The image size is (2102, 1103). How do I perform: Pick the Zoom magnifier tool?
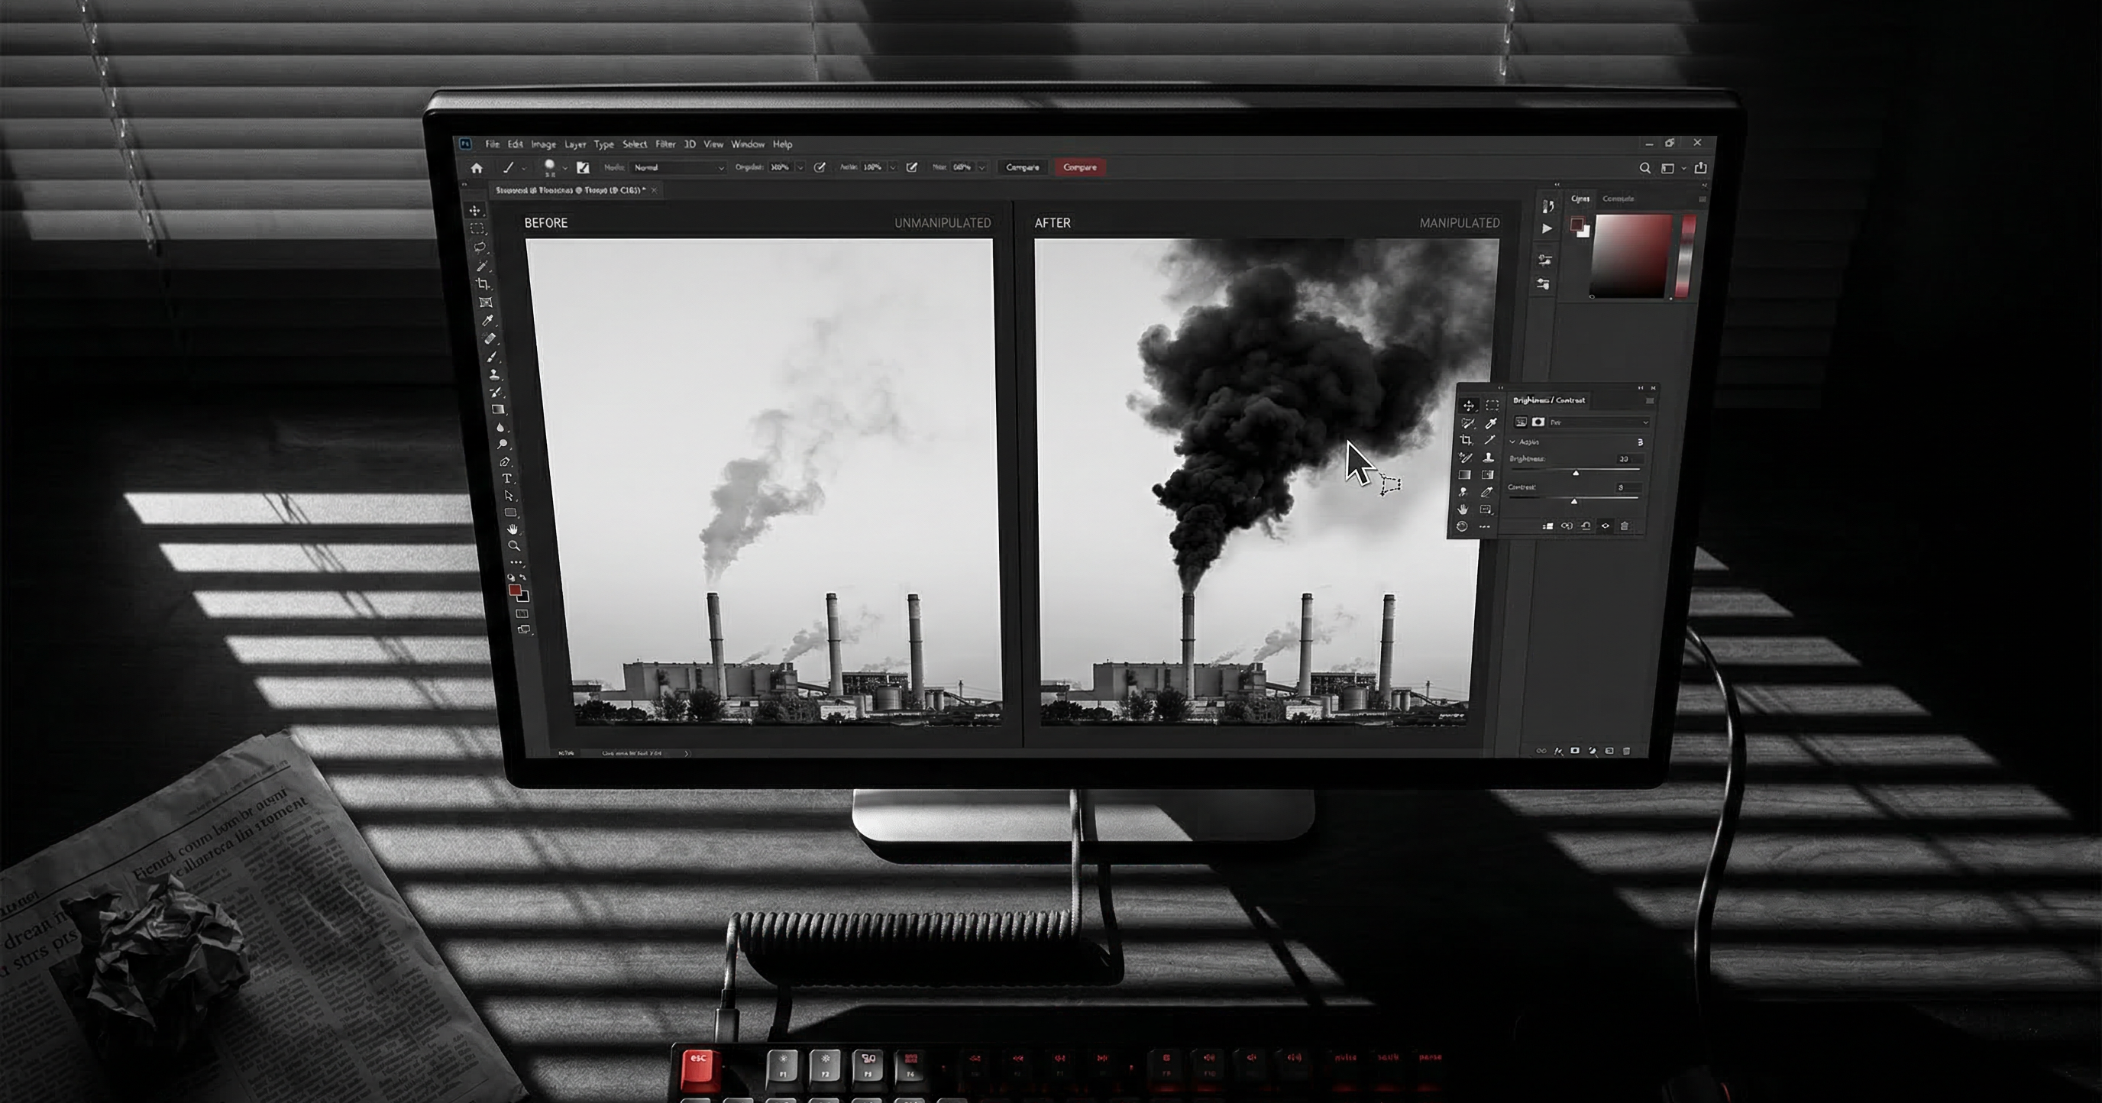(514, 546)
